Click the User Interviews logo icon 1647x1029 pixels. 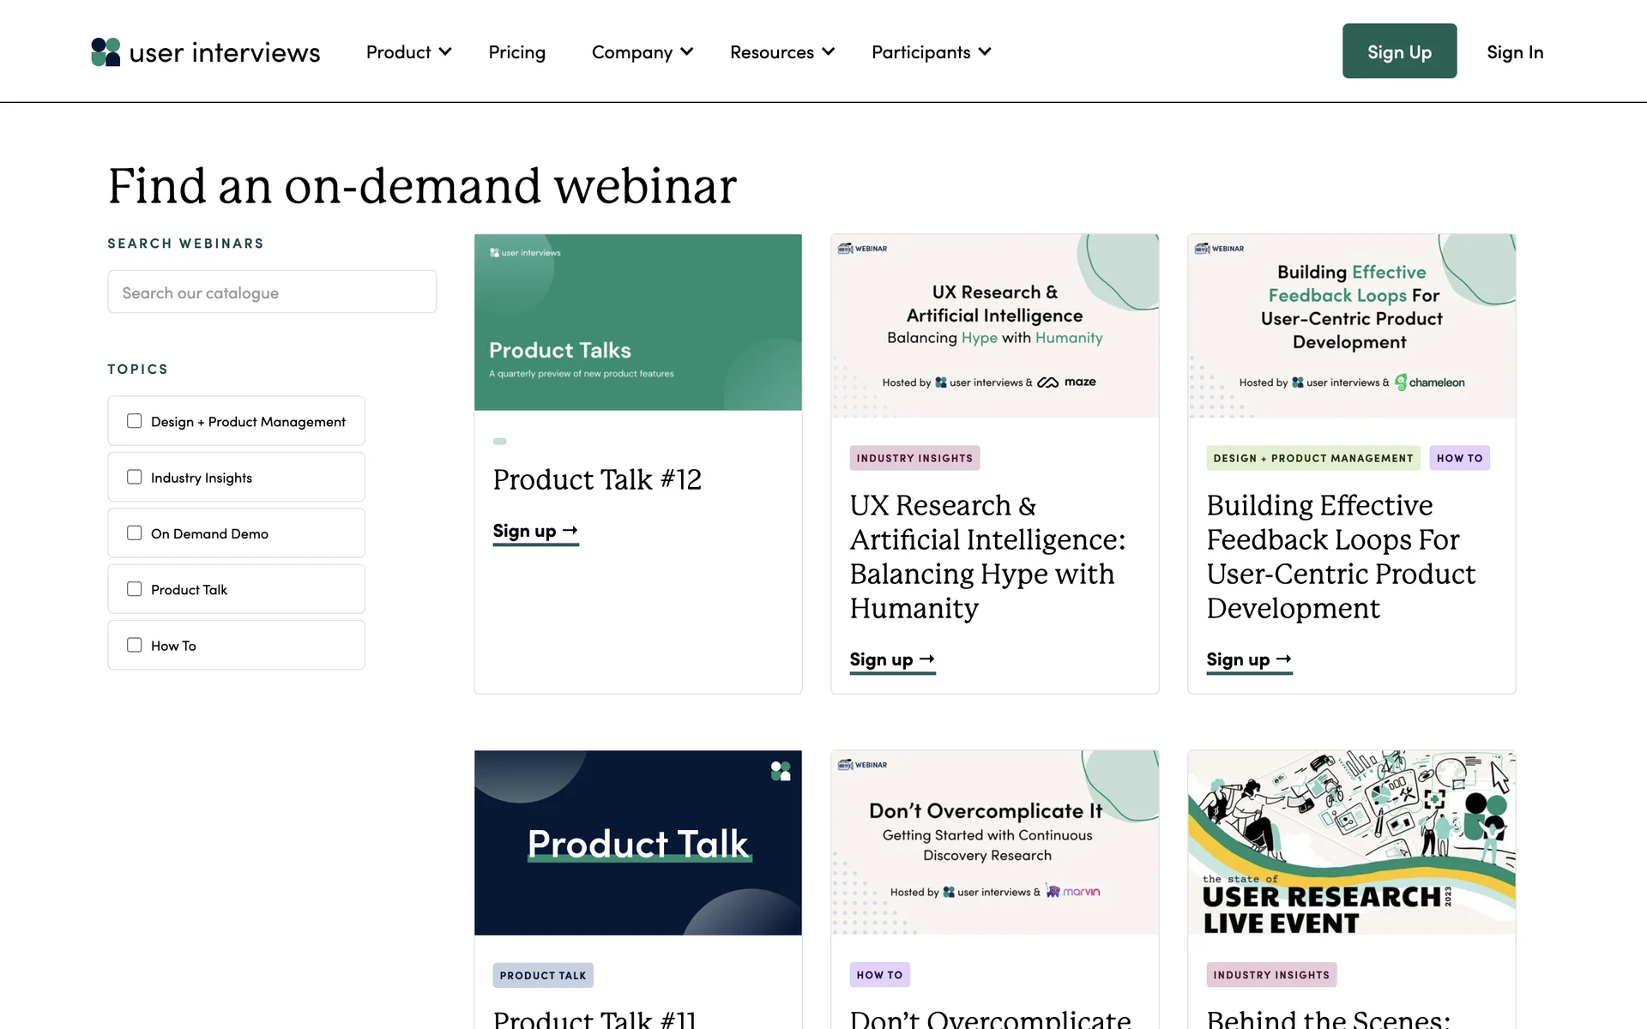[106, 52]
